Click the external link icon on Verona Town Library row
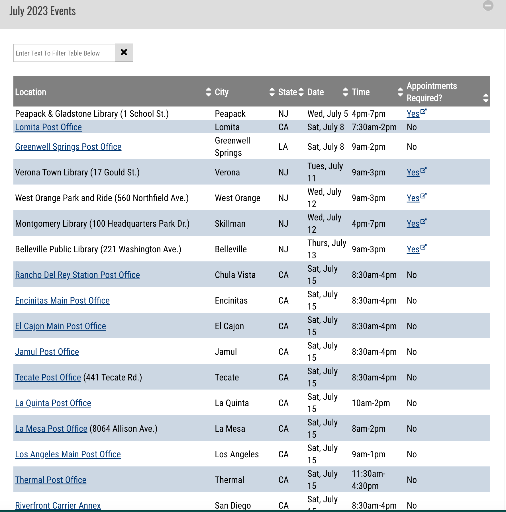506x512 pixels. [424, 170]
